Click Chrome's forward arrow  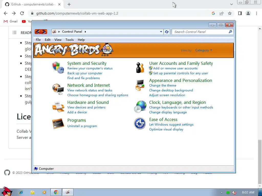click(x=14, y=13)
